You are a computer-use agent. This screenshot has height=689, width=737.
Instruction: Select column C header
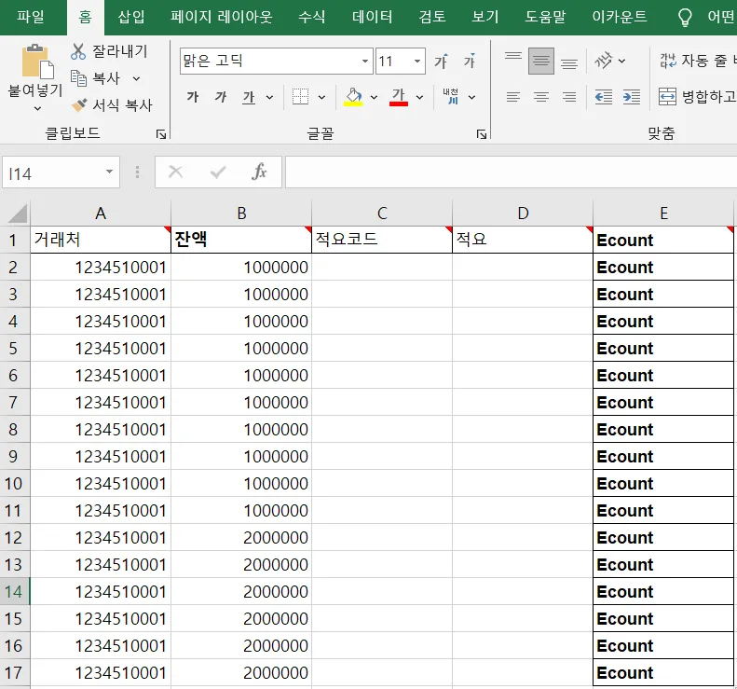[x=382, y=214]
